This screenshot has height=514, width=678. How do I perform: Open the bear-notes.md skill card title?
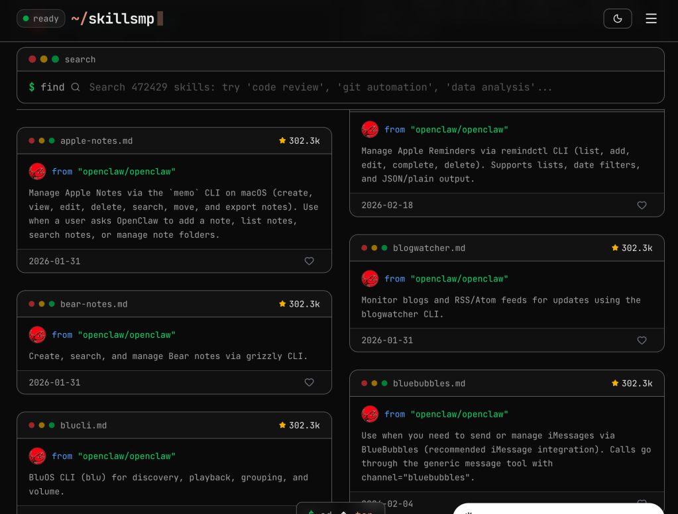tap(93, 304)
